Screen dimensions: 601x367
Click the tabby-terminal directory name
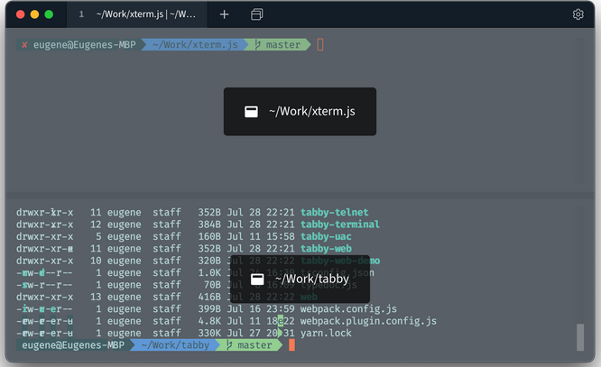coord(340,225)
